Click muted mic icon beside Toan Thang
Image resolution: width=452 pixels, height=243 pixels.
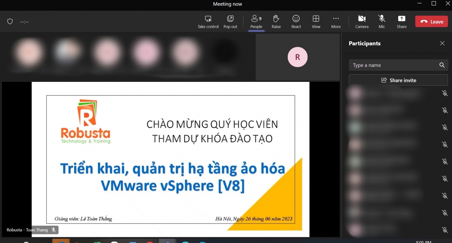tap(53, 230)
